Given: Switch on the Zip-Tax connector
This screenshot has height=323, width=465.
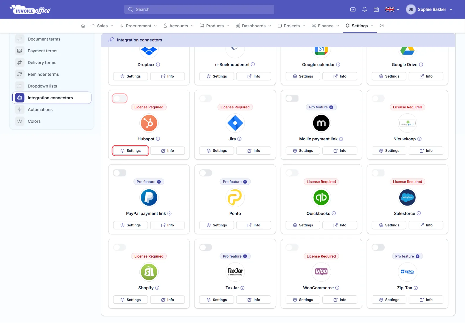Looking at the screenshot, I should click(378, 248).
